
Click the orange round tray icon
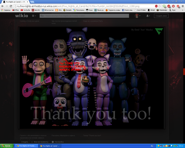(x=166, y=146)
